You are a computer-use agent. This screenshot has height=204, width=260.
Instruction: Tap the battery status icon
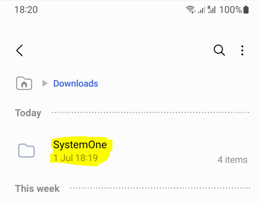(246, 10)
